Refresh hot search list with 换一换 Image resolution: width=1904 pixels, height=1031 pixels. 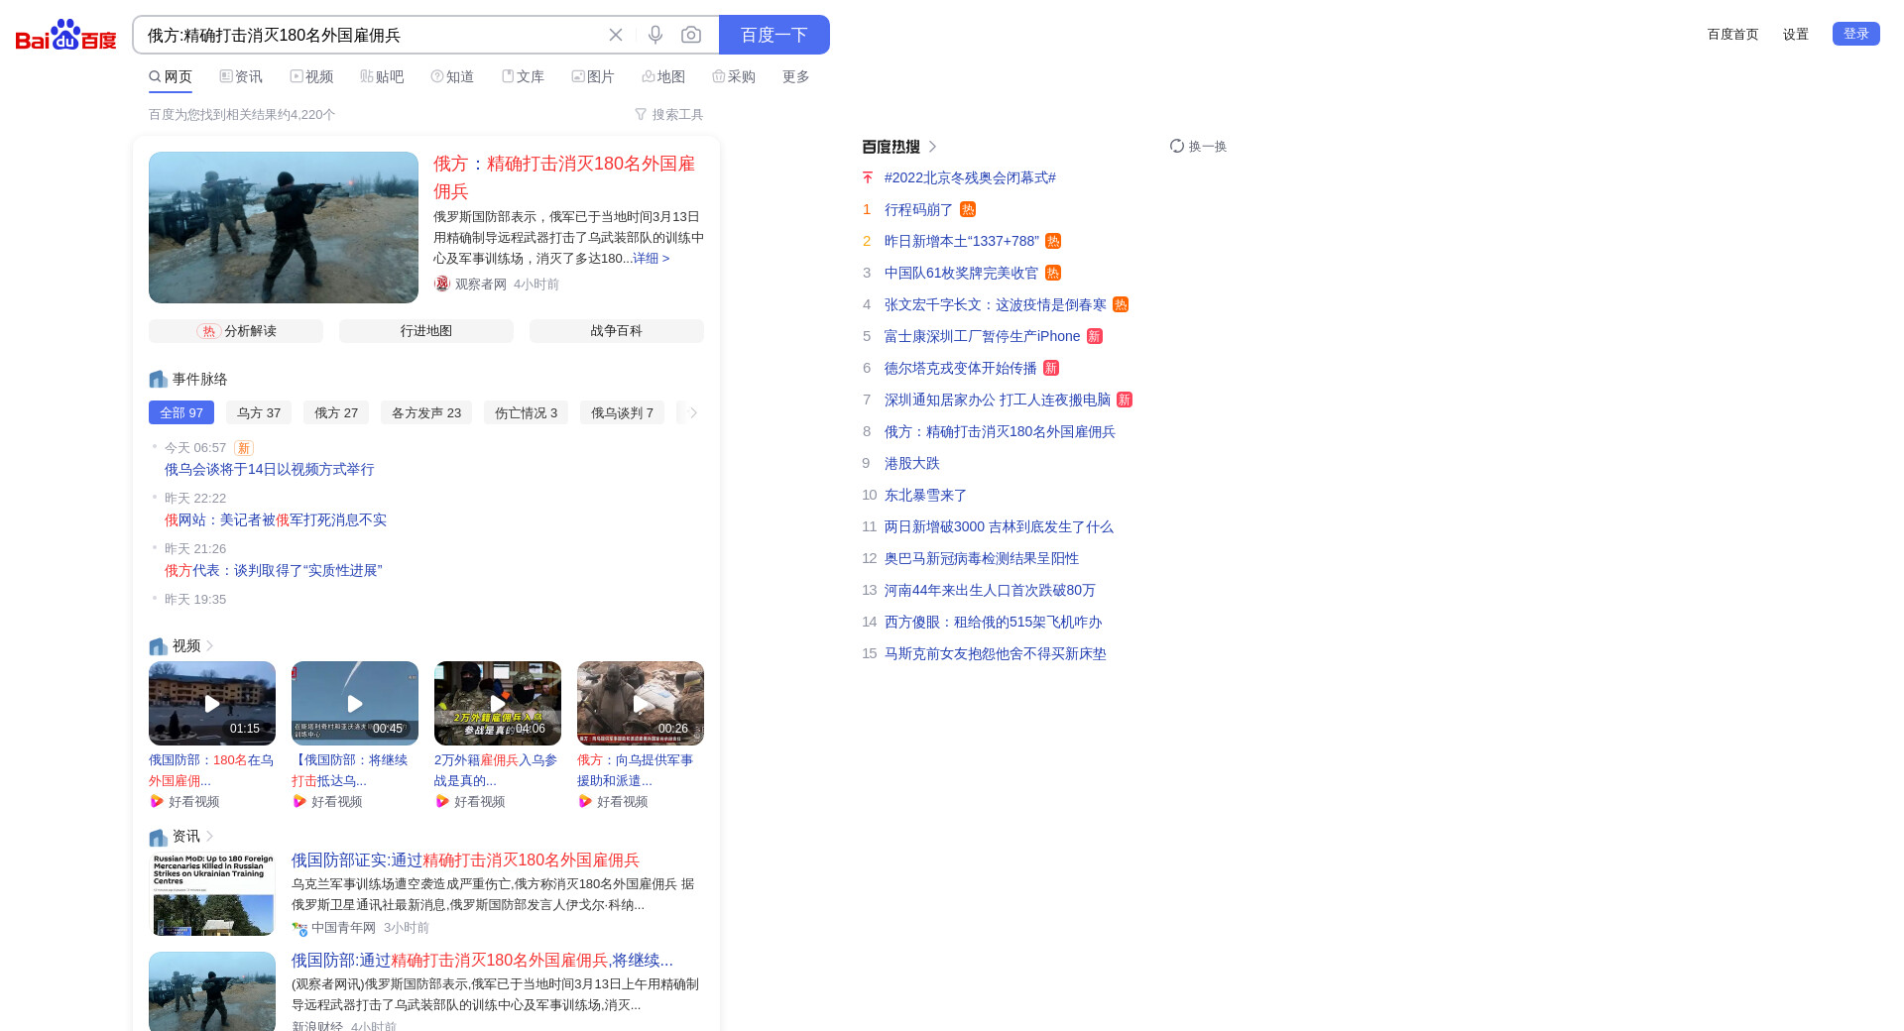click(x=1198, y=146)
